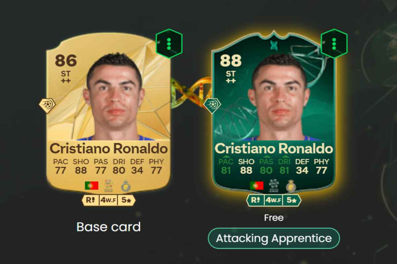Click playstyle diamond icon on gold card
This screenshot has height=264, width=397.
(47, 105)
